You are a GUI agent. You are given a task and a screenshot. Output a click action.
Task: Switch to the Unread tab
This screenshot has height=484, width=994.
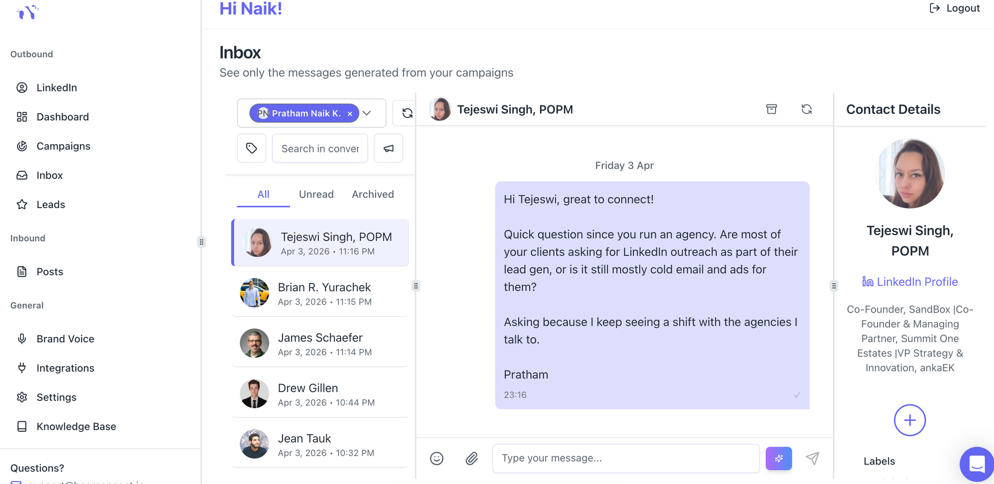[316, 194]
